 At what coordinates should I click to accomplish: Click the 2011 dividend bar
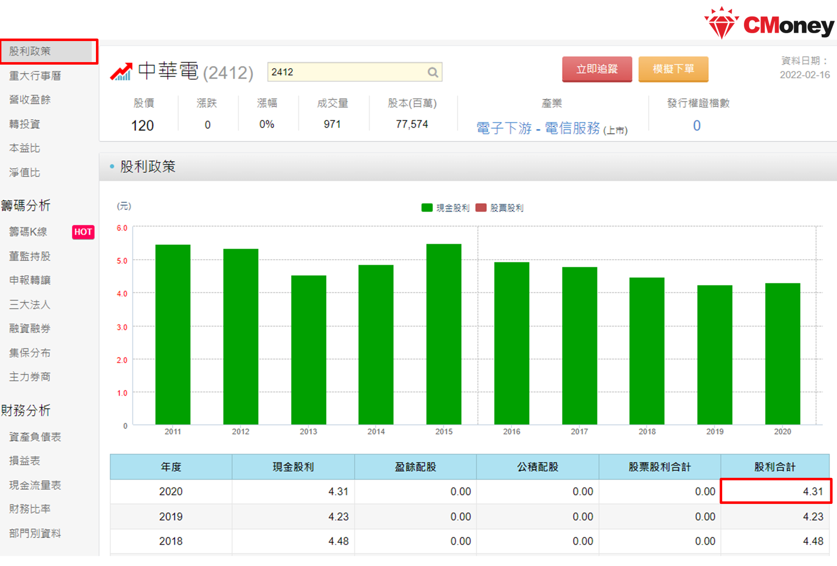pyautogui.click(x=173, y=334)
